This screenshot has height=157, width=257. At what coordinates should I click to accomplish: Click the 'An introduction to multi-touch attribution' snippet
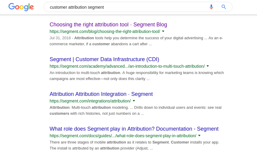[137, 76]
